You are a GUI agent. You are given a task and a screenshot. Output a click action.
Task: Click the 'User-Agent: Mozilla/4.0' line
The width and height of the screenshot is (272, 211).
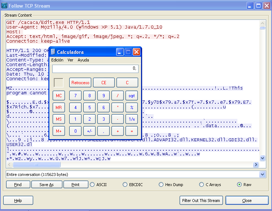click(x=84, y=27)
